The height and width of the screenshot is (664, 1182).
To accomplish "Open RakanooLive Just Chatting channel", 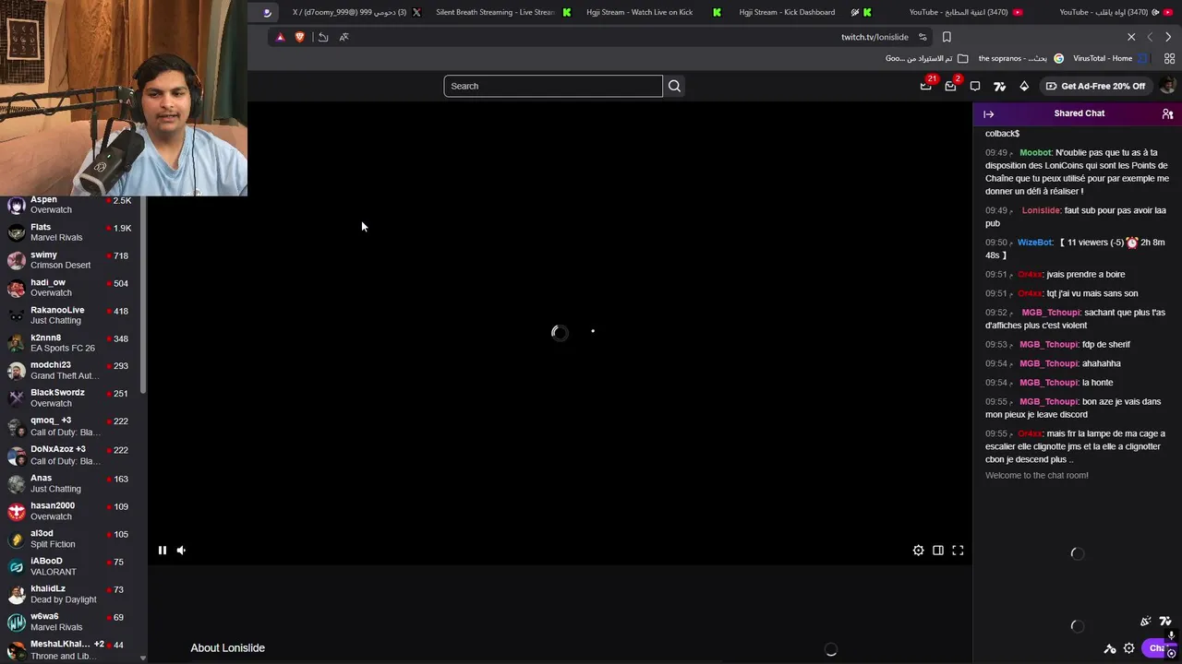I will pos(72,315).
